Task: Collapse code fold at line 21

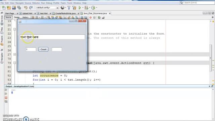Action: 15,29
